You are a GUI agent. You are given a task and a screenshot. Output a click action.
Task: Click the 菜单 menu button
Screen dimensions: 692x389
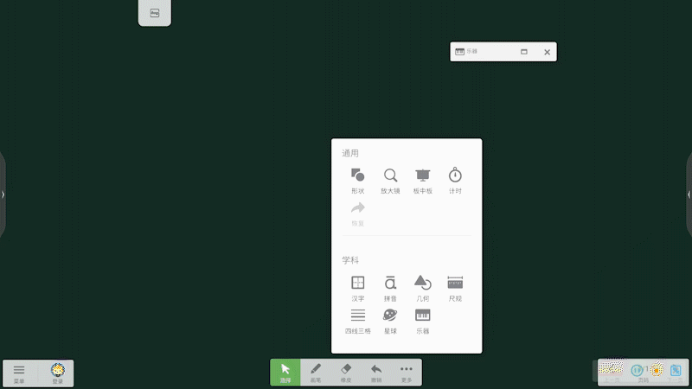19,373
